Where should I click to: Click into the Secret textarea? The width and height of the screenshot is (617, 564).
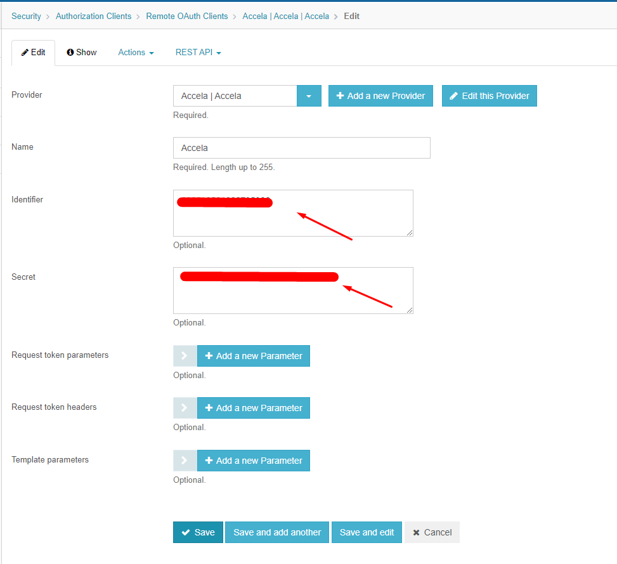(293, 291)
